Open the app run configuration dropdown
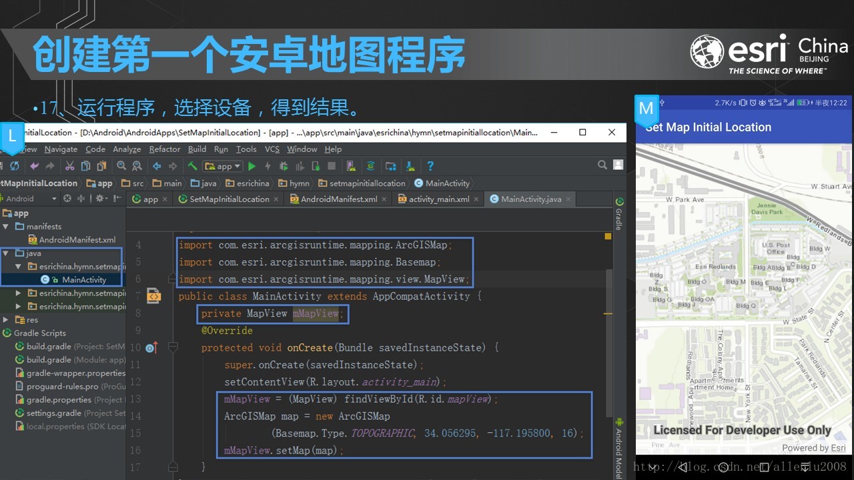The height and width of the screenshot is (480, 854). click(222, 166)
